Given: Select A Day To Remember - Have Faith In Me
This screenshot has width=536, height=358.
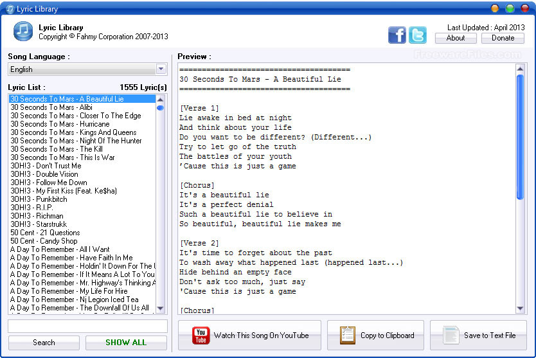Looking at the screenshot, I should (x=82, y=258).
